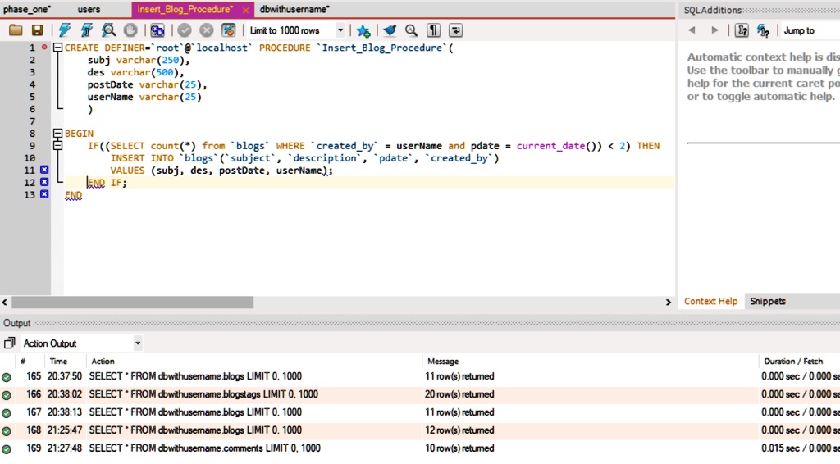Collapse the BEGIN block on line 8
The width and height of the screenshot is (840, 464).
(58, 134)
